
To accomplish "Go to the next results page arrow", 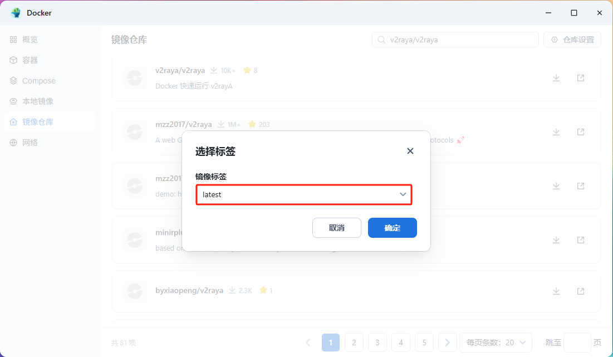I will 447,343.
